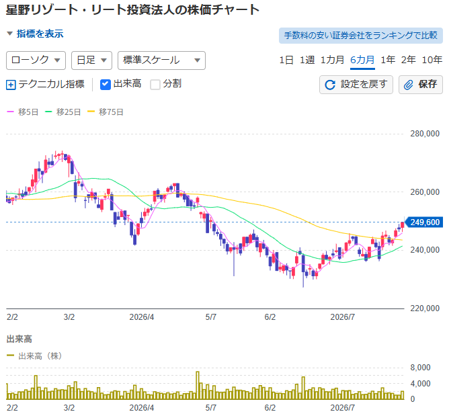Open the ローソク chart type dropdown
Image resolution: width=449 pixels, height=416 pixels.
coord(36,60)
